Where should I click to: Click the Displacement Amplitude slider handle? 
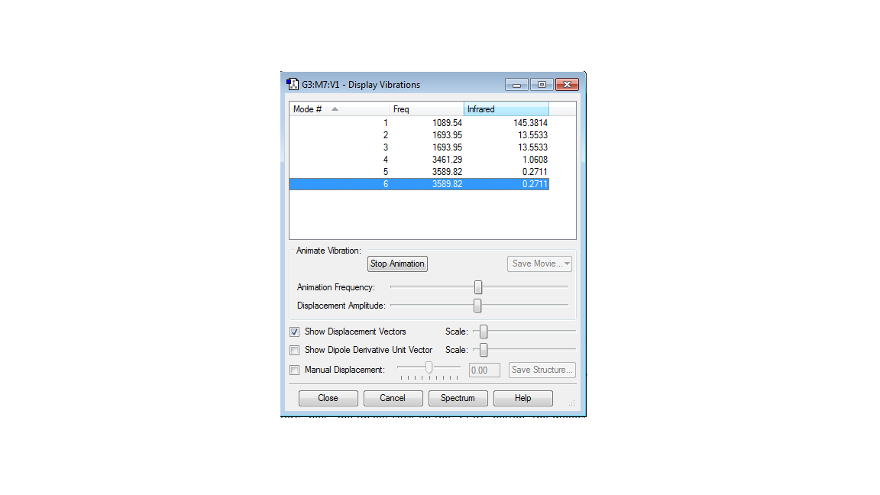(x=477, y=306)
